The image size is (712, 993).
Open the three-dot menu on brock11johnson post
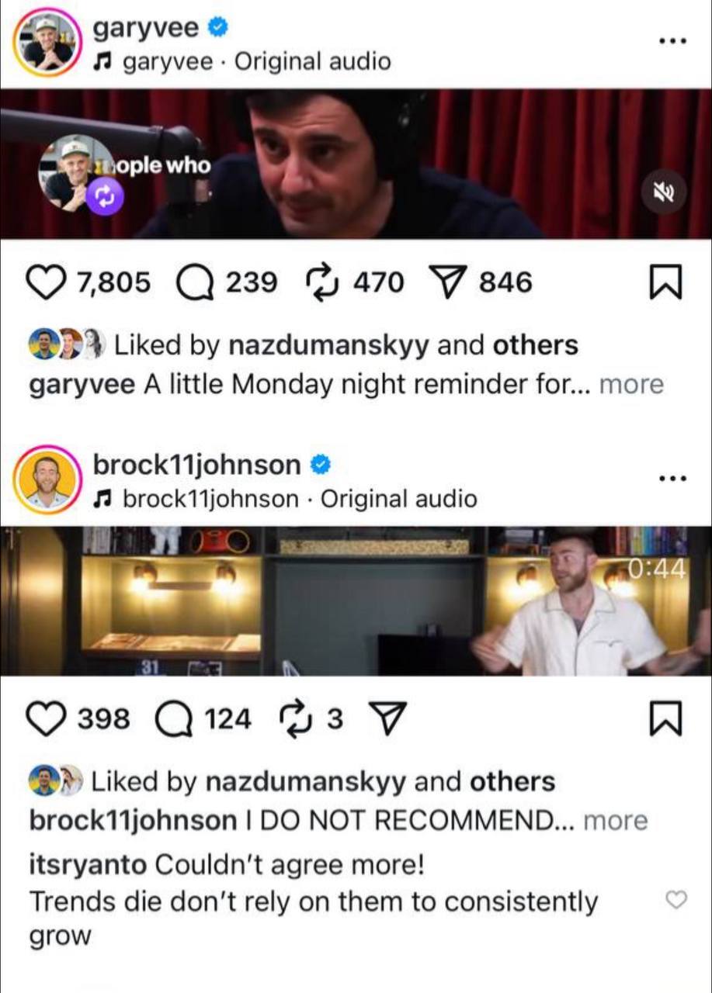coord(671,477)
